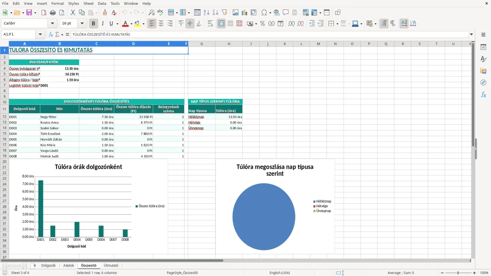This screenshot has height=276, width=491.
Task: Open the Format menu
Action: coord(57,3)
